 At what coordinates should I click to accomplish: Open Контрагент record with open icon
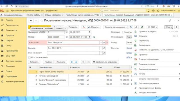click(104, 42)
